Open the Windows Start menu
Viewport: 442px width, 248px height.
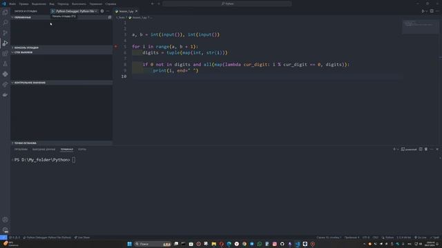tap(129, 244)
